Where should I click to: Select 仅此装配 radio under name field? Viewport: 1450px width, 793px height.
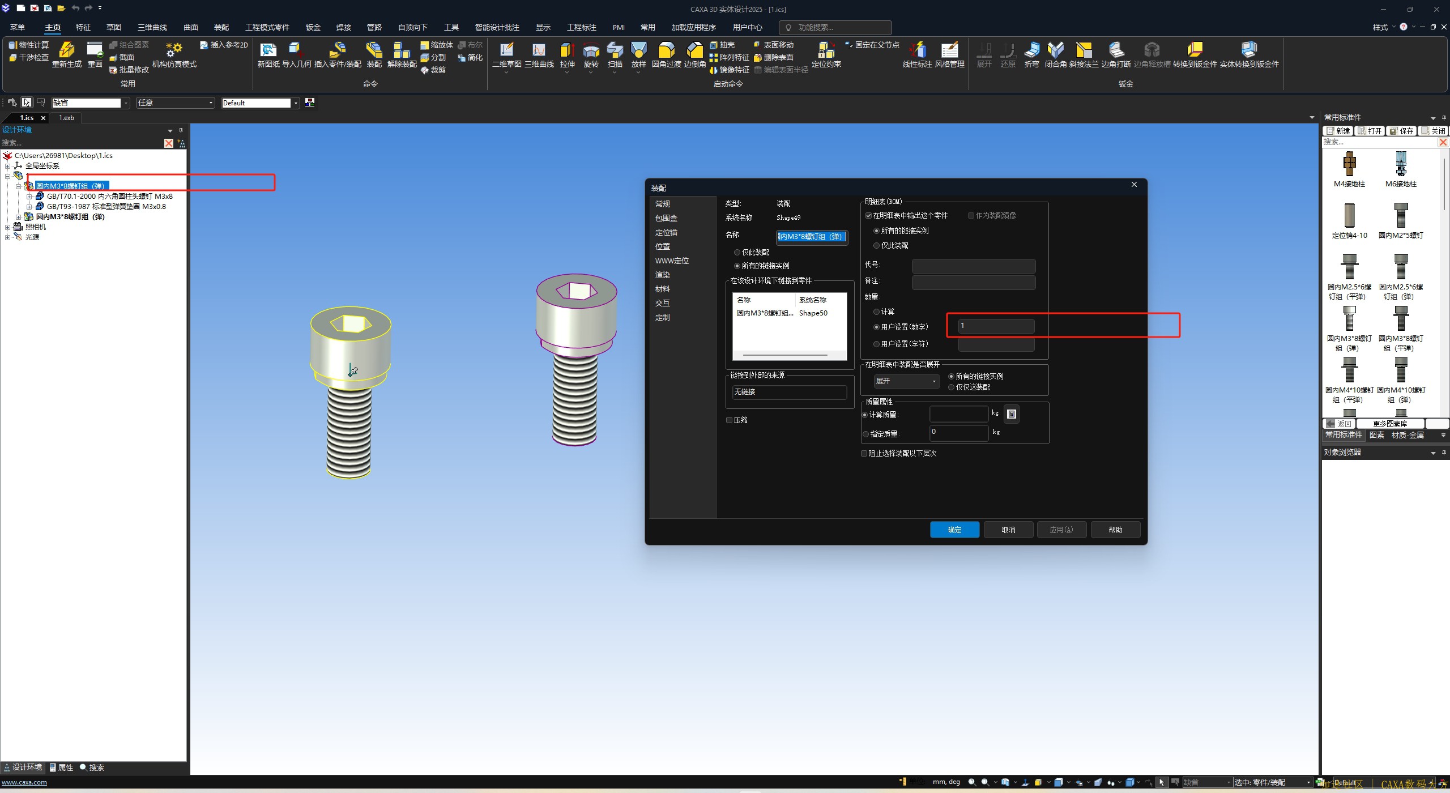737,252
